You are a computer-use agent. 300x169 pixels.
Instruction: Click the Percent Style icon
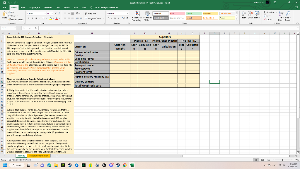(x=115, y=18)
